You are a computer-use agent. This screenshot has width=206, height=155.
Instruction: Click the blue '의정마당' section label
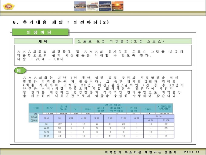(40, 32)
